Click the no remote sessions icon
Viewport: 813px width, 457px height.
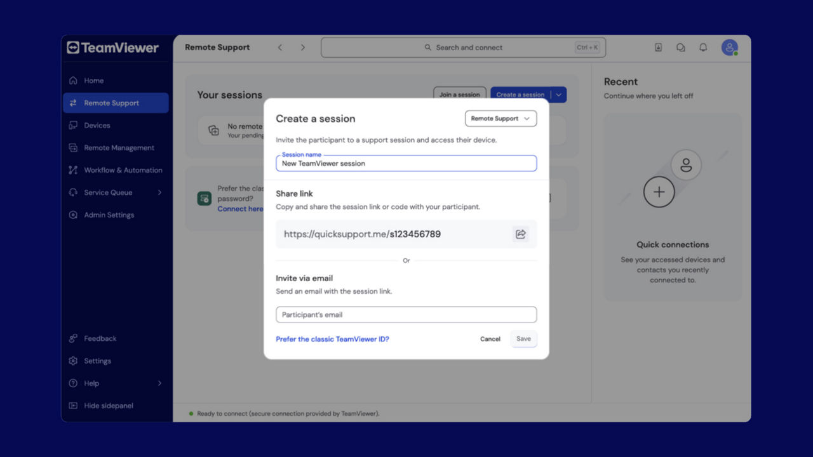(214, 131)
